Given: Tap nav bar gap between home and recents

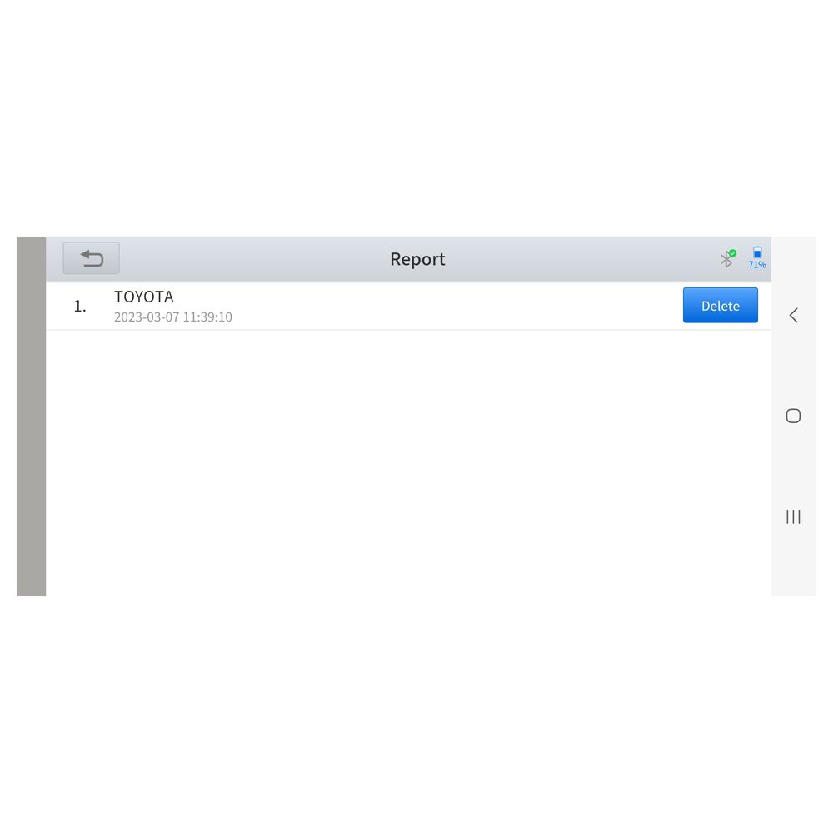Looking at the screenshot, I should (793, 466).
